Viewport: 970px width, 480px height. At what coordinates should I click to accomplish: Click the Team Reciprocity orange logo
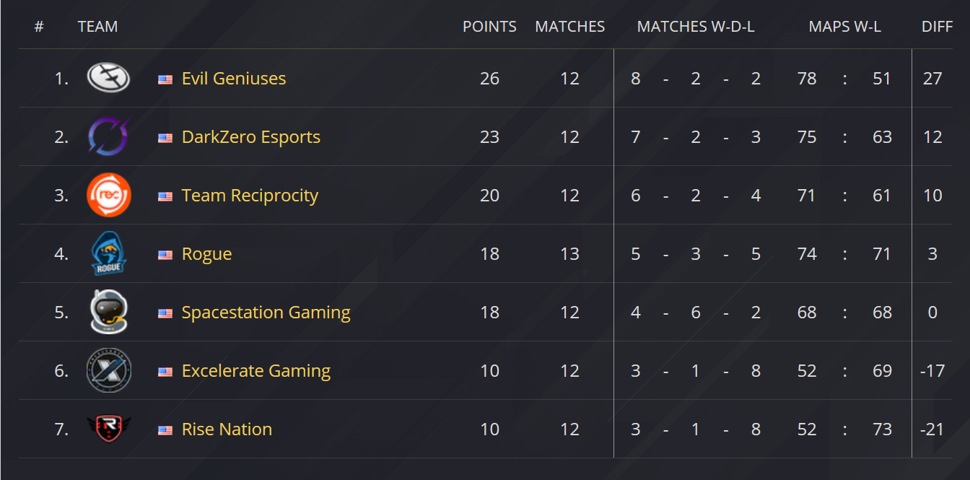click(x=109, y=195)
